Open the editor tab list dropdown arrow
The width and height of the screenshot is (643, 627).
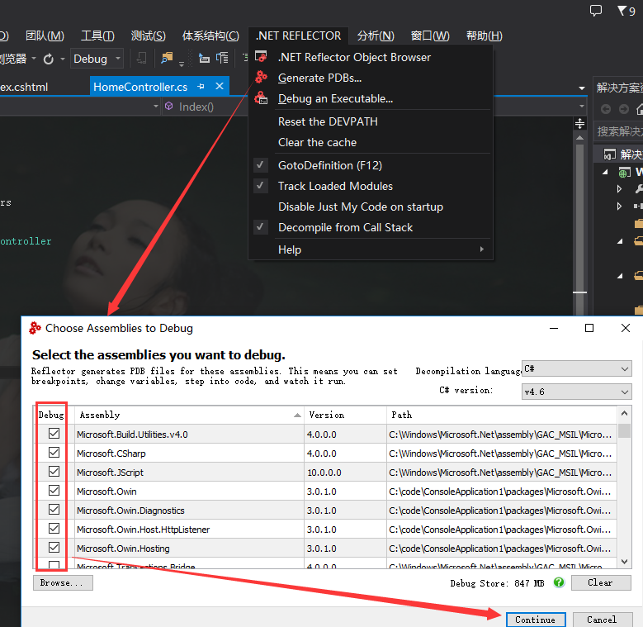tap(581, 88)
